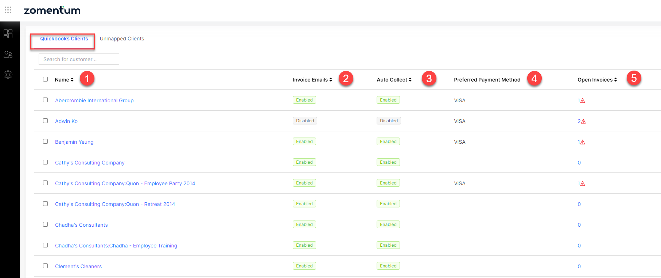Image resolution: width=661 pixels, height=278 pixels.
Task: Toggle the select-all checkbox in the header
Action: point(46,79)
